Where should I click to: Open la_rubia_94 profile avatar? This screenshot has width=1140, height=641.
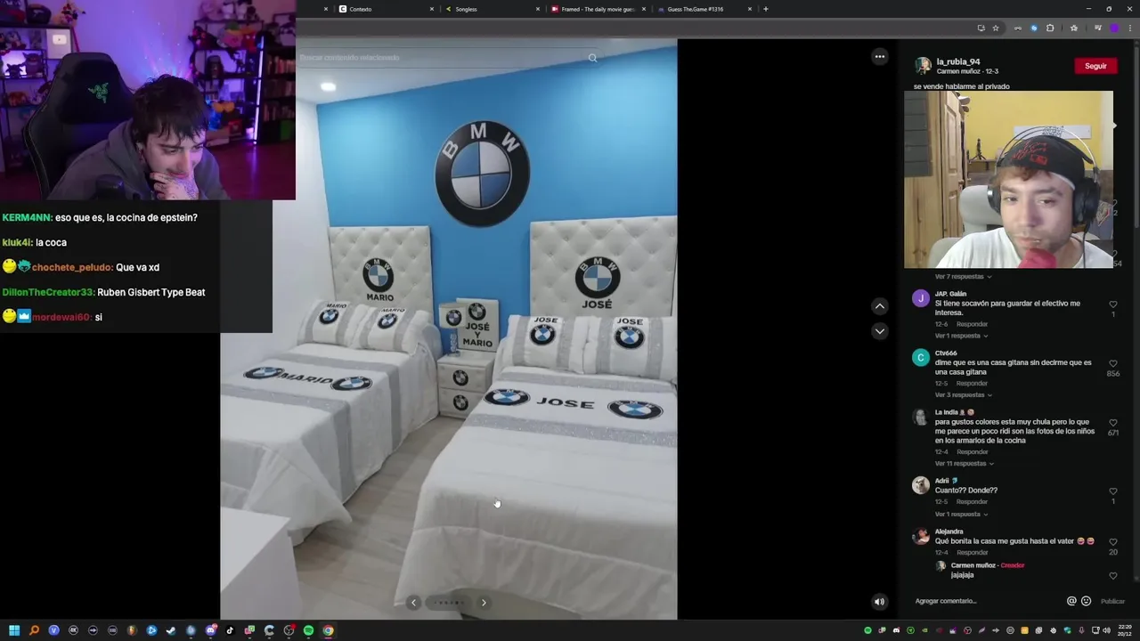(x=923, y=66)
